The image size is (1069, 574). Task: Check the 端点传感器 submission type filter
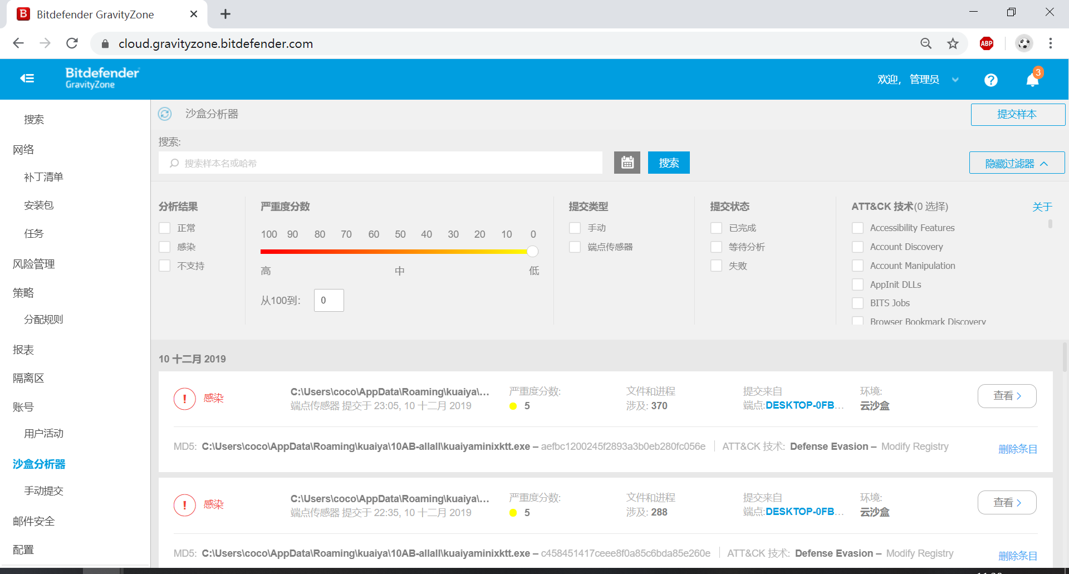(575, 247)
